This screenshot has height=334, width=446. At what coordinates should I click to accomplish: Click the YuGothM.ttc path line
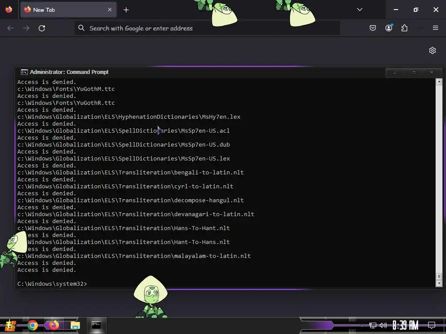[66, 89]
